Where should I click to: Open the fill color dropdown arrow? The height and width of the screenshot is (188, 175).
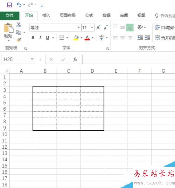tap(81, 38)
